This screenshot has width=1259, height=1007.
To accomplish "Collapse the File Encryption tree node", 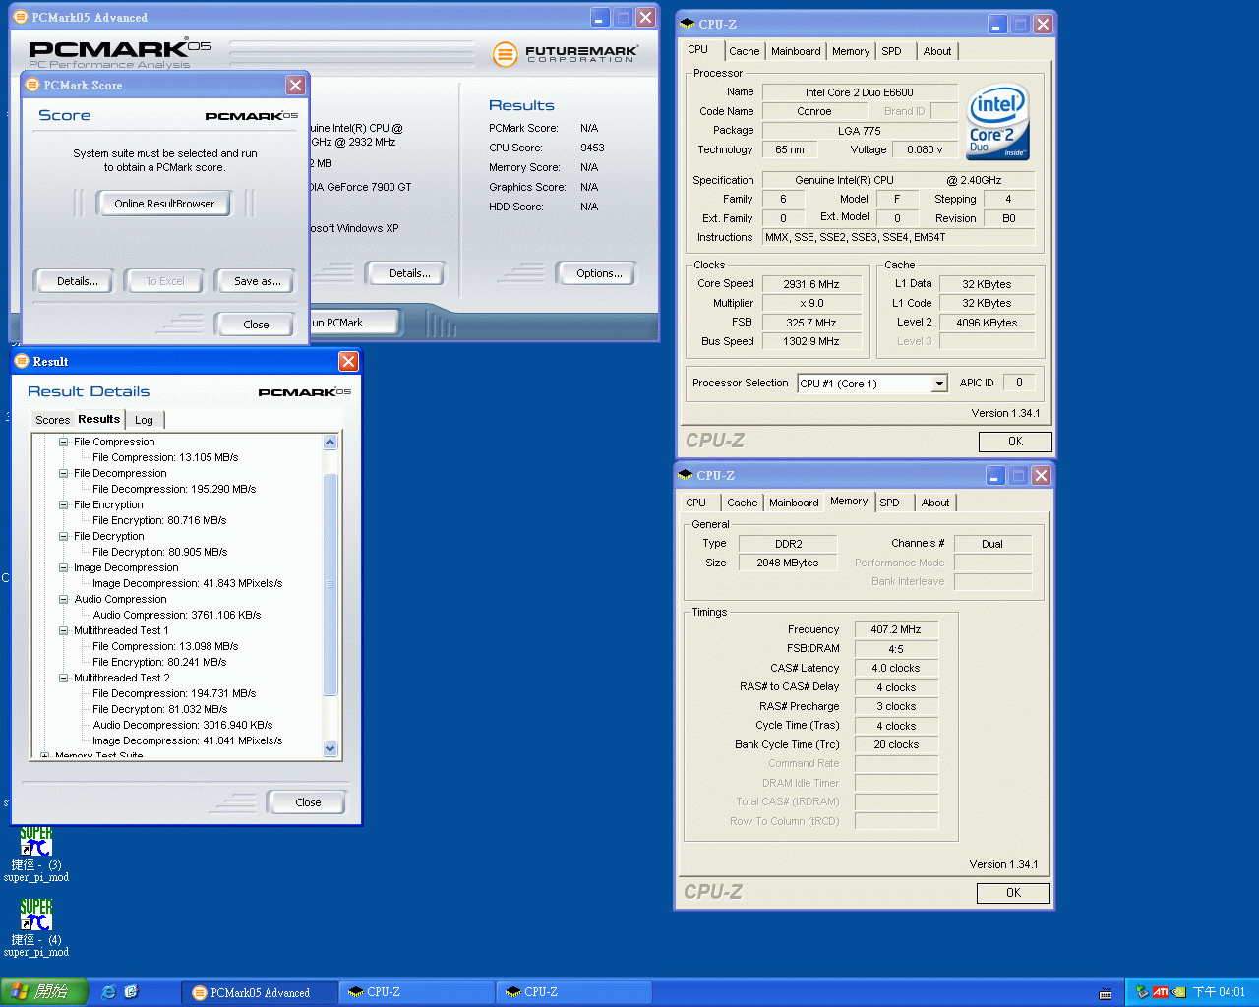I will point(63,504).
